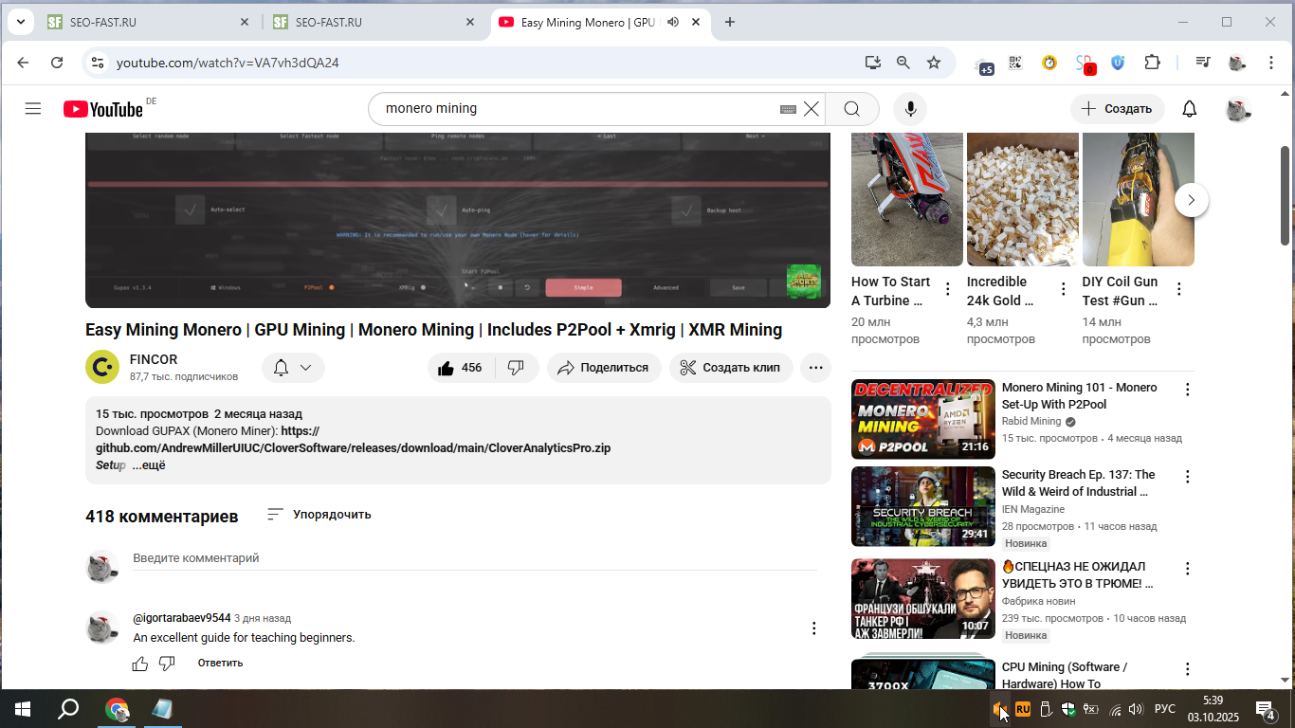Open YouTube account avatar menu
The height and width of the screenshot is (728, 1295).
1238,109
